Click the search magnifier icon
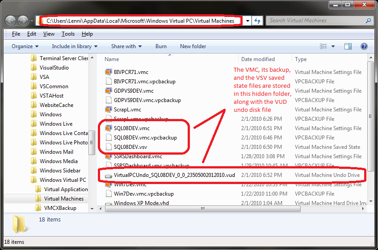 368,20
